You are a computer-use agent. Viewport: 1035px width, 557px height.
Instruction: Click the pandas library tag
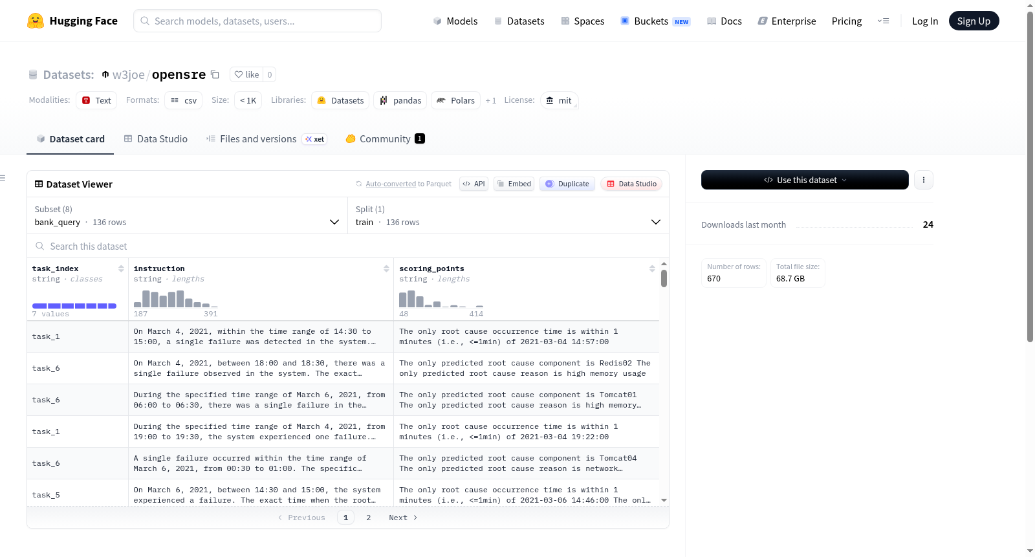point(400,100)
